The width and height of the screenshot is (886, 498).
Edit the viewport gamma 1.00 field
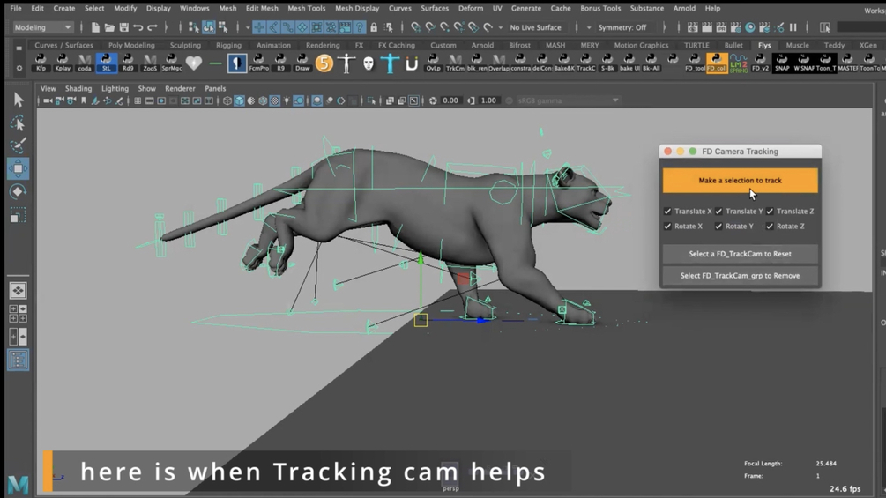(488, 100)
